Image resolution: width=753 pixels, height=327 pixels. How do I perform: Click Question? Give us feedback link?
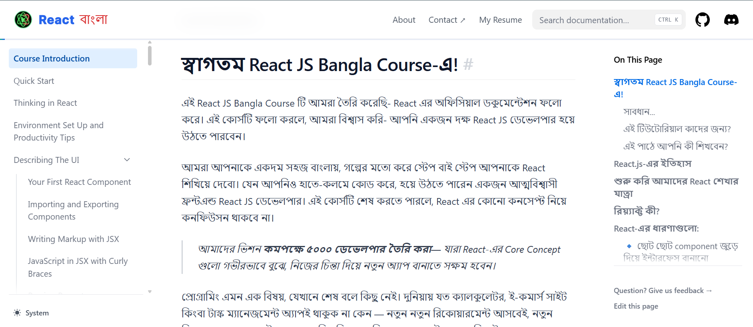[663, 291]
